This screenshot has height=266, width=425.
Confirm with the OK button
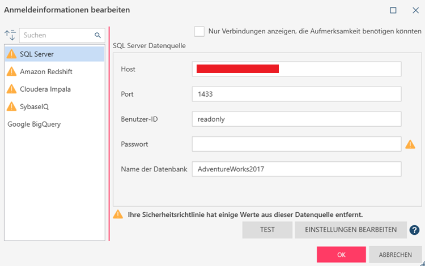click(x=341, y=255)
